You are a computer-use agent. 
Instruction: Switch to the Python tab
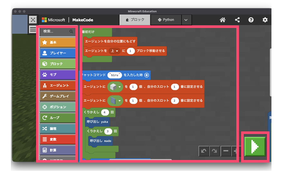[166, 20]
